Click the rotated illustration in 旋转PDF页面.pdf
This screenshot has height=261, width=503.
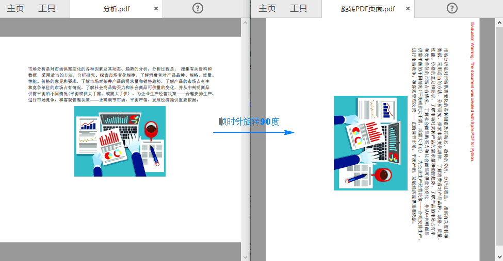(x=370, y=143)
